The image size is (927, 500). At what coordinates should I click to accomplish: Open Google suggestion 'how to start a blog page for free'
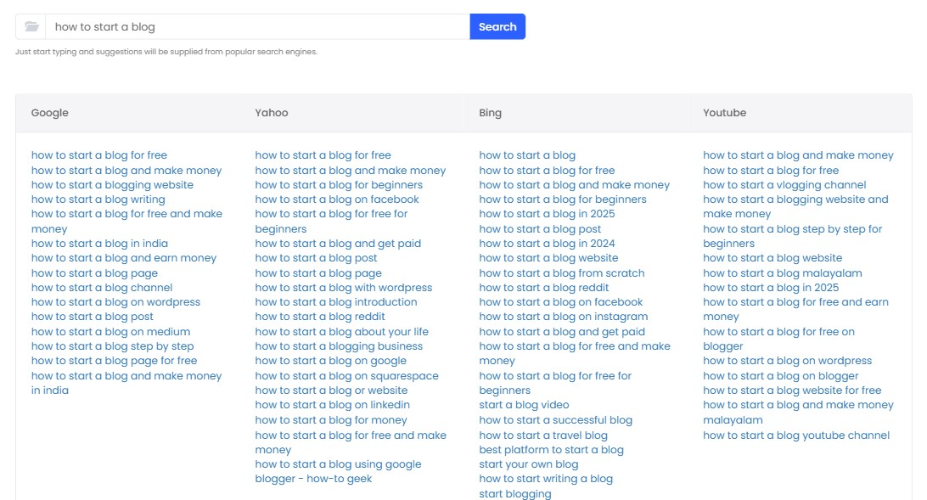(x=114, y=361)
